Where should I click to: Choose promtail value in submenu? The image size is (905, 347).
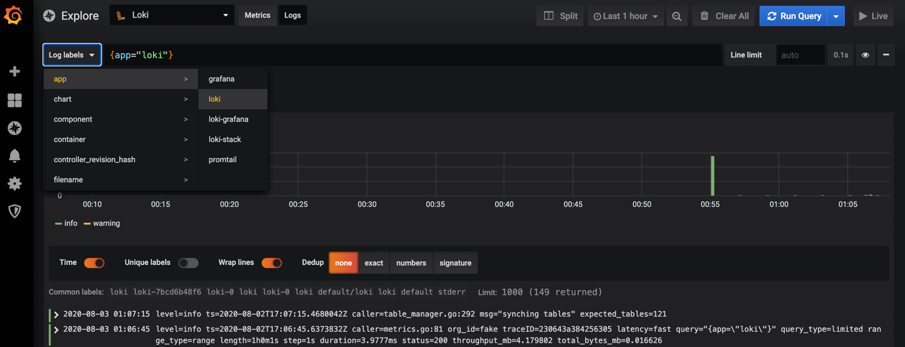pos(233,160)
